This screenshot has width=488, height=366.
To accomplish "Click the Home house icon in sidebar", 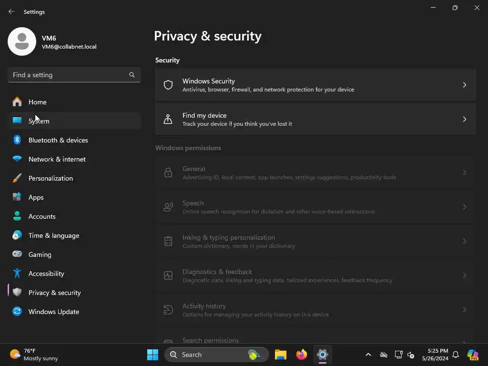I will click(17, 102).
